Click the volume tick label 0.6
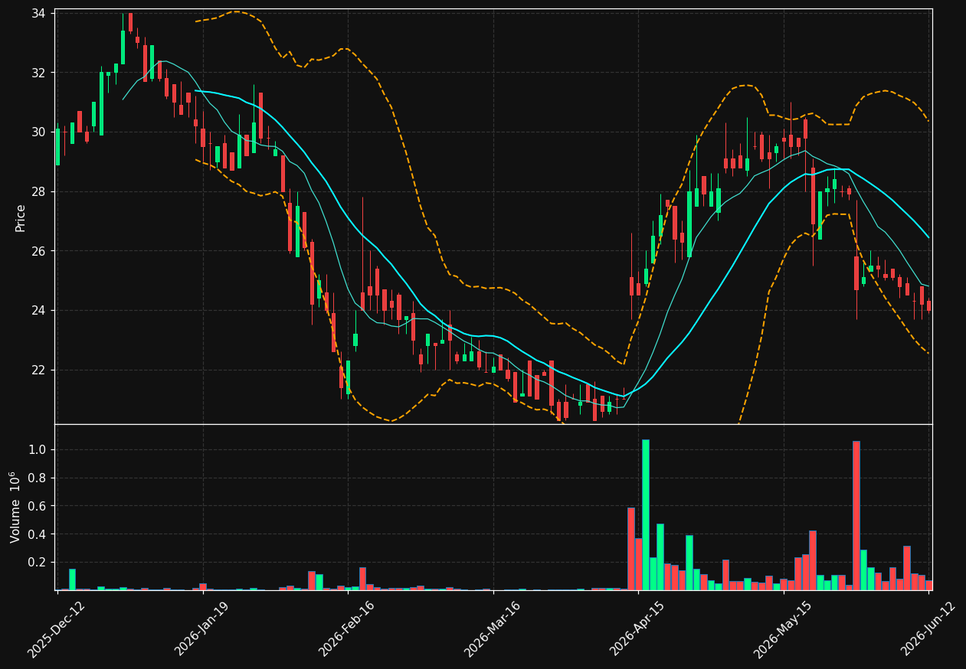Viewport: 966px width, 669px height. pos(38,506)
